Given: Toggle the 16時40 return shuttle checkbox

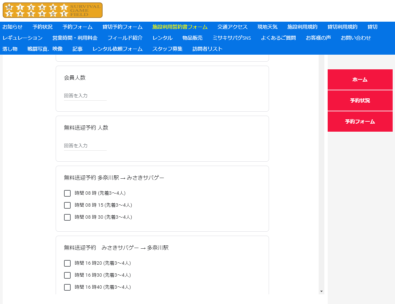Looking at the screenshot, I should [67, 287].
